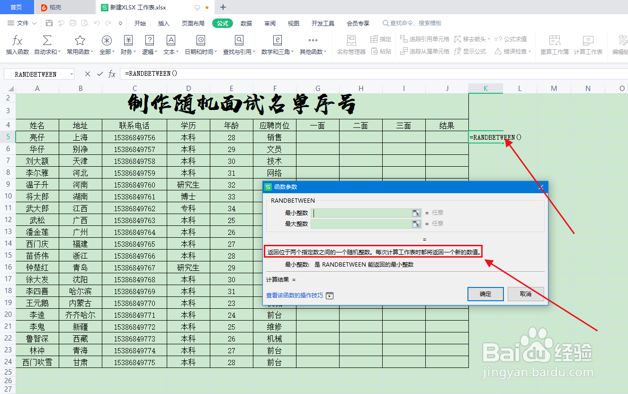This screenshot has height=394, width=628.
Task: Click 追踪引用单元格 icon
Action: coord(404,39)
